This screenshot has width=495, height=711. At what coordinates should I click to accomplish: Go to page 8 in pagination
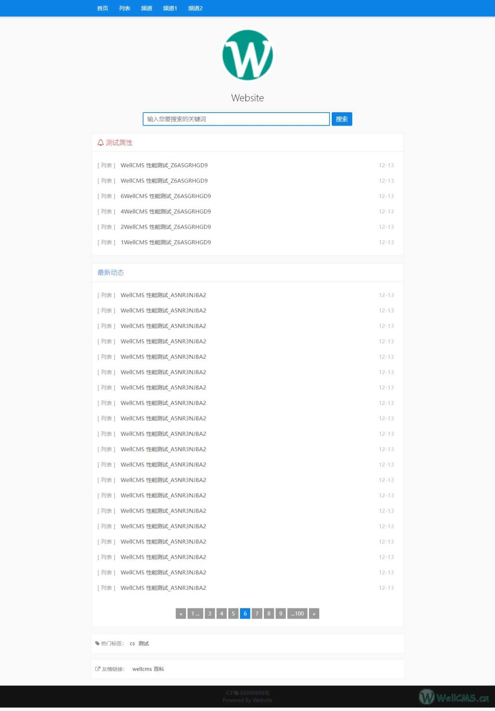tap(269, 614)
